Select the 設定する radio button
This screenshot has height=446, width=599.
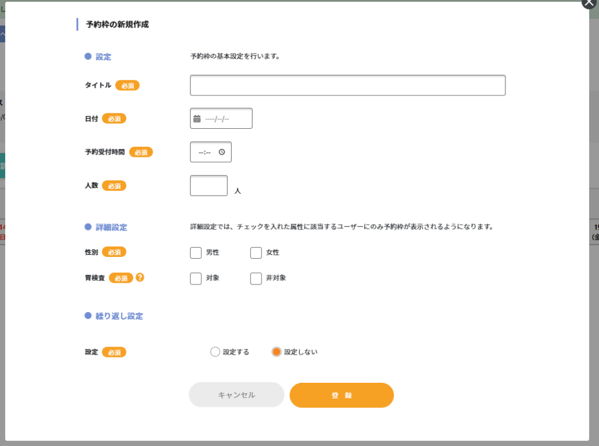pos(215,352)
